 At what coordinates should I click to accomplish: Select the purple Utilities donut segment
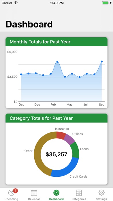[69, 139]
